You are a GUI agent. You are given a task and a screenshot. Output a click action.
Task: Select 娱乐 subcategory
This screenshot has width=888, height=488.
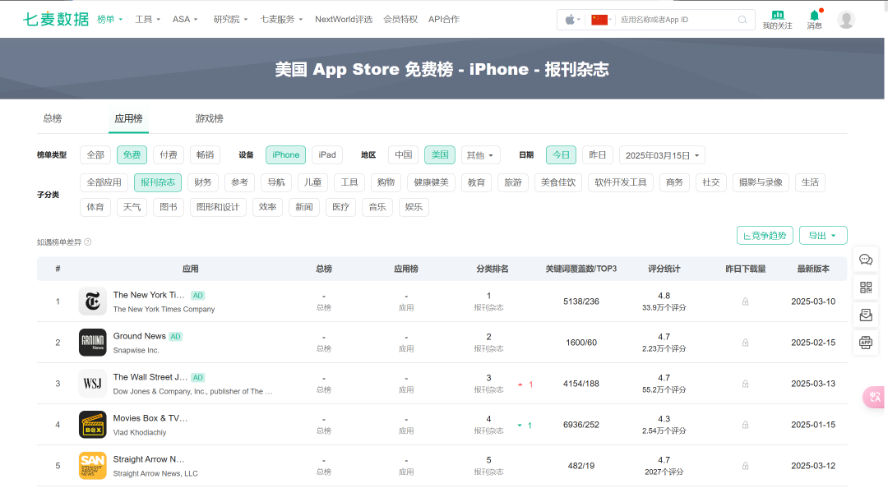414,207
